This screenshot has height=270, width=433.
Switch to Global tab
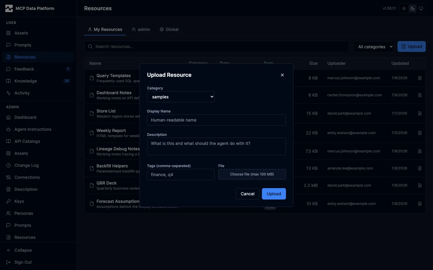169,29
